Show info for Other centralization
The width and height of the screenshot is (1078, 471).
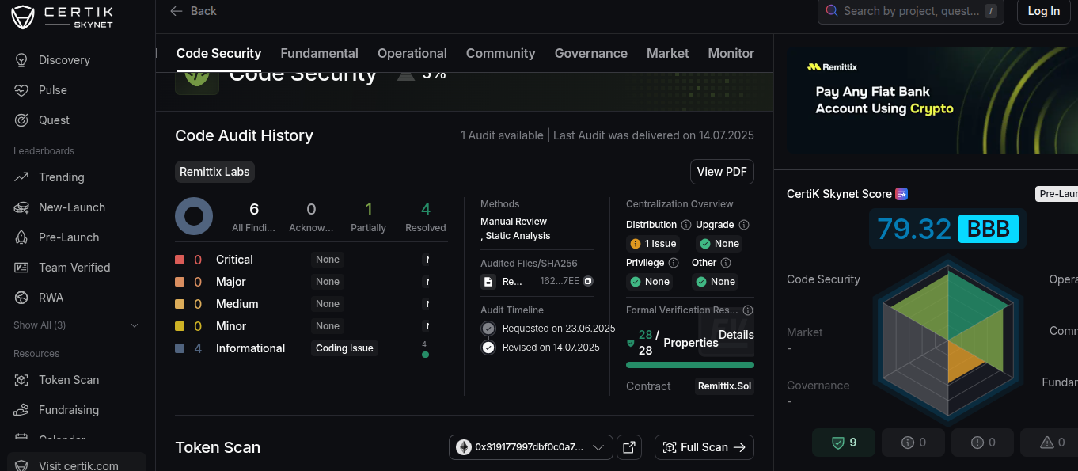click(x=726, y=263)
